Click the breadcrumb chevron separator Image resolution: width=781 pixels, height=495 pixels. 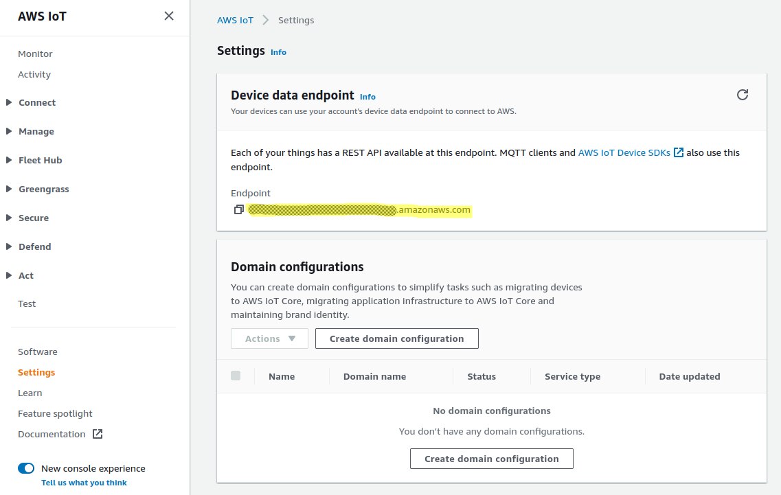[x=266, y=21]
